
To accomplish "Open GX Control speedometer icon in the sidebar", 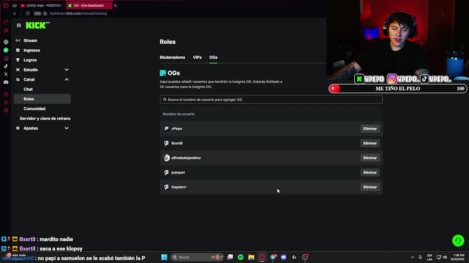I will pyautogui.click(x=6, y=22).
